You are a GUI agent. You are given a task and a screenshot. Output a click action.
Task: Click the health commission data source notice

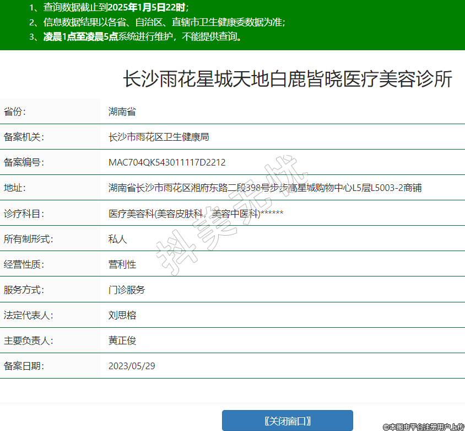pos(157,23)
